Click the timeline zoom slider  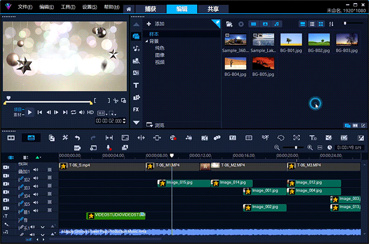click(x=295, y=147)
